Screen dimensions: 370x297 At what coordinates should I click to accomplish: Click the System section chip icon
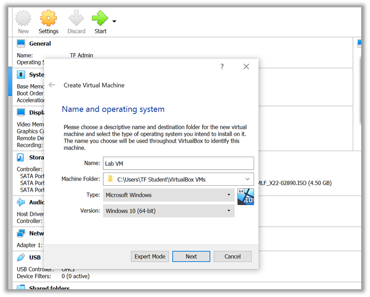pos(21,75)
